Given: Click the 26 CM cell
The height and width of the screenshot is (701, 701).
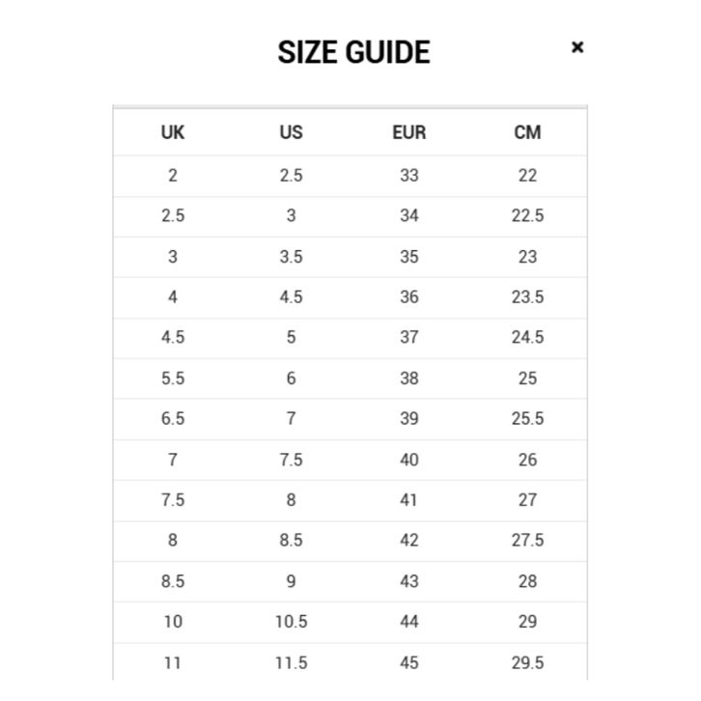Looking at the screenshot, I should click(x=527, y=460).
